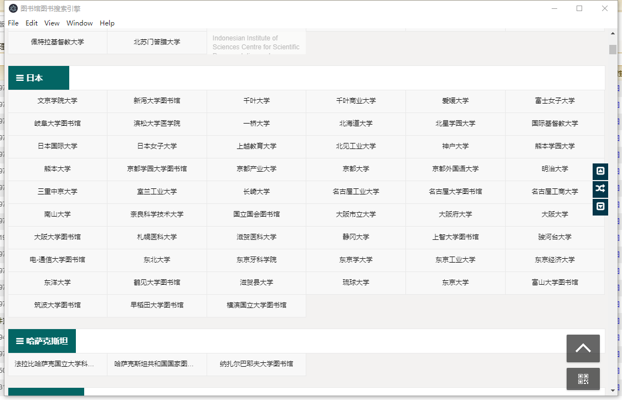Click the scrollbar down arrow
The height and width of the screenshot is (400, 622).
(613, 391)
